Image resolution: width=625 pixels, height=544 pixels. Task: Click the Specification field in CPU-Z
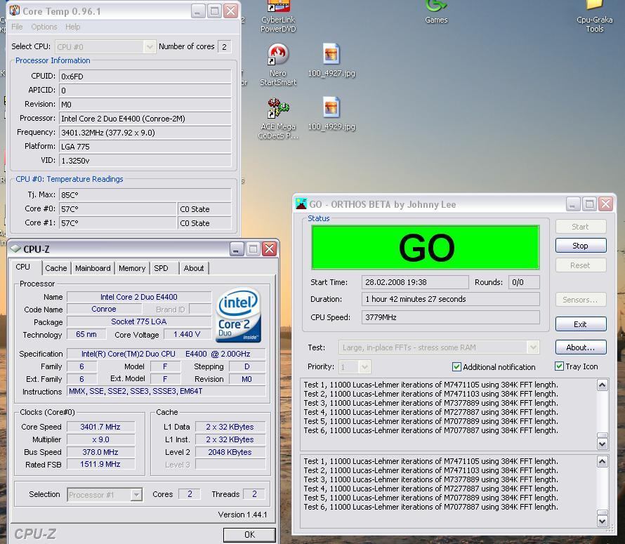[x=166, y=354]
